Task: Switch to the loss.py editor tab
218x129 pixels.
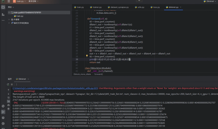Action: (x=155, y=7)
